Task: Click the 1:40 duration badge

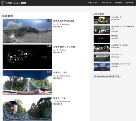Action: pyautogui.click(x=49, y=46)
